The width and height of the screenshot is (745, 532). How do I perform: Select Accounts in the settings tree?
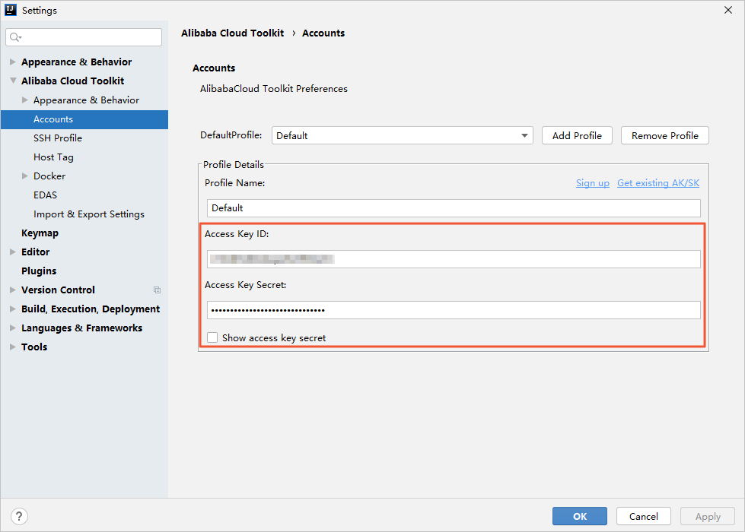click(x=84, y=119)
